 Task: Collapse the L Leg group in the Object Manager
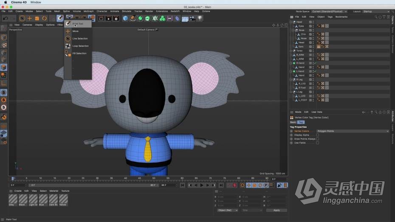pos(291,92)
